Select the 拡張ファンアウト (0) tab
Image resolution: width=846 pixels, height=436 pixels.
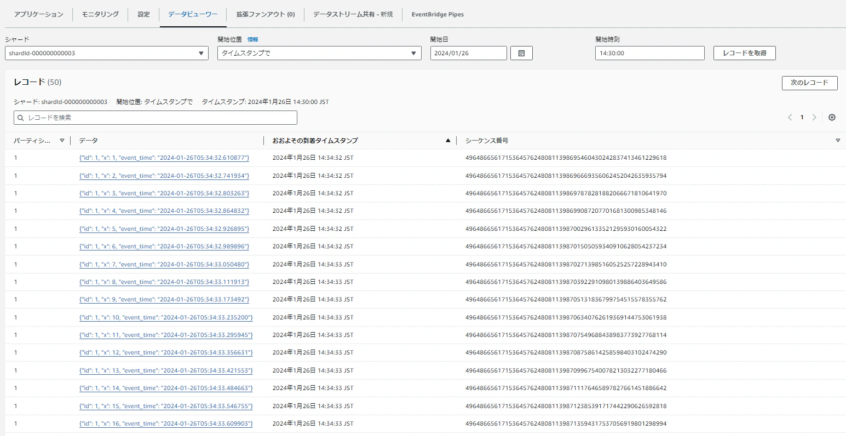point(264,15)
